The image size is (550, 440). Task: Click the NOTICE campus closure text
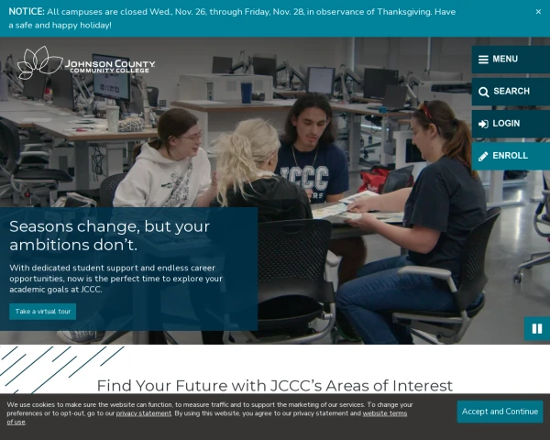(232, 18)
